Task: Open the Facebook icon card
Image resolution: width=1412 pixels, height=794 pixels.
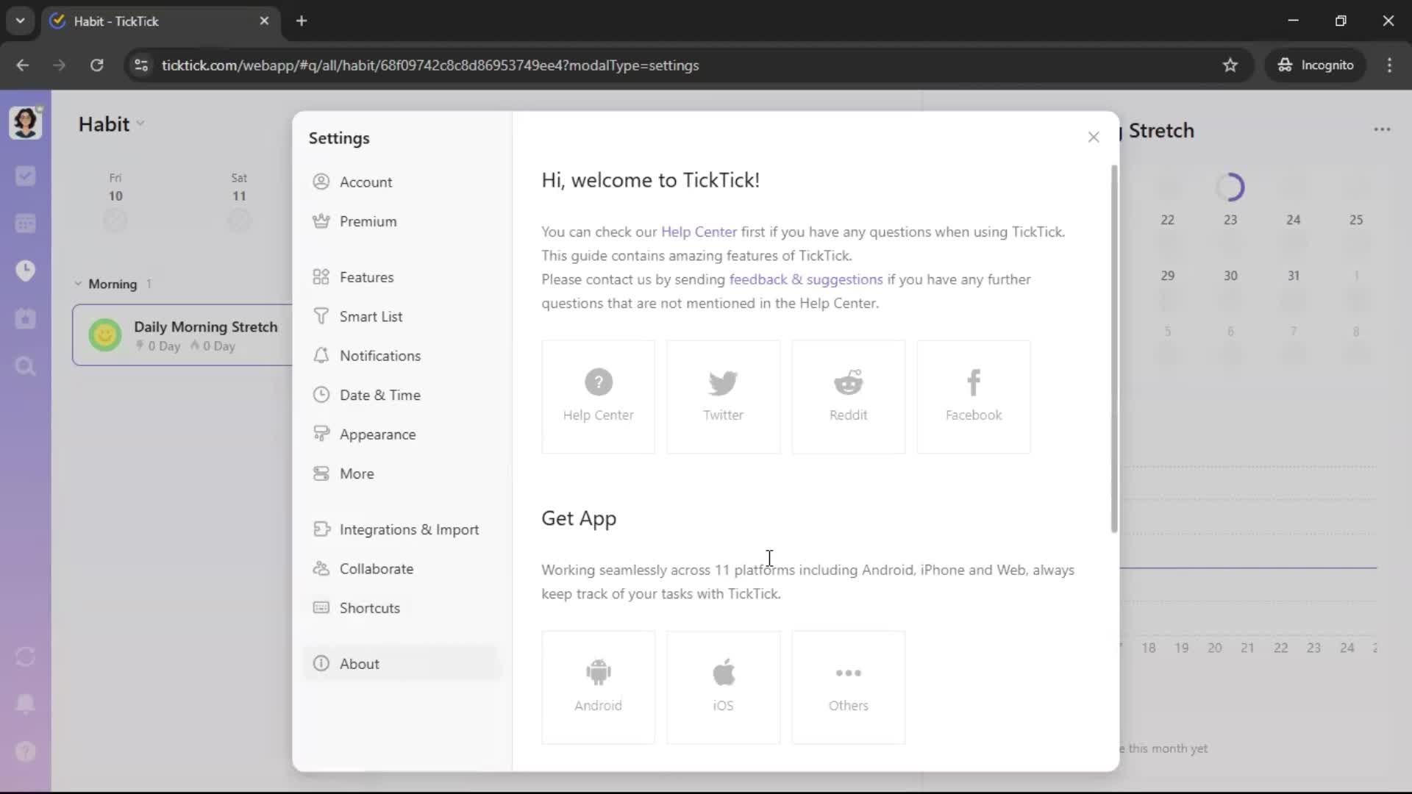Action: tap(973, 396)
